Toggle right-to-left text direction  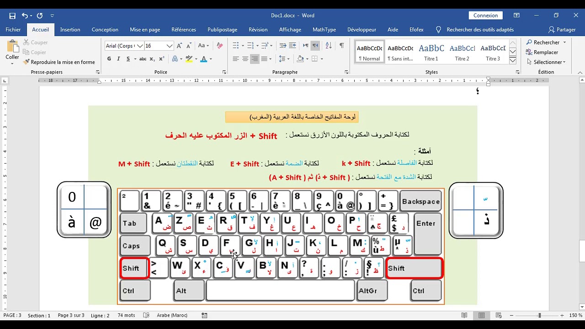[315, 46]
